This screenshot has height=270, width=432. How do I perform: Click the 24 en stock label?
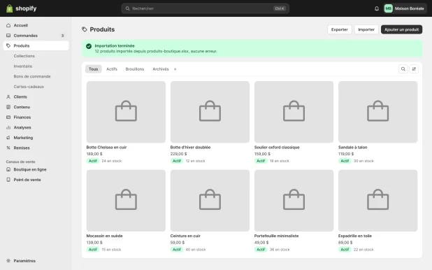tap(112, 161)
